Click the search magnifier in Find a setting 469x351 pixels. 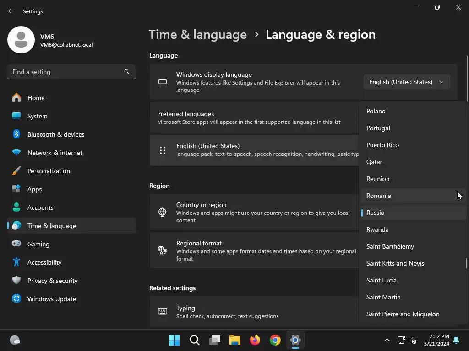127,72
